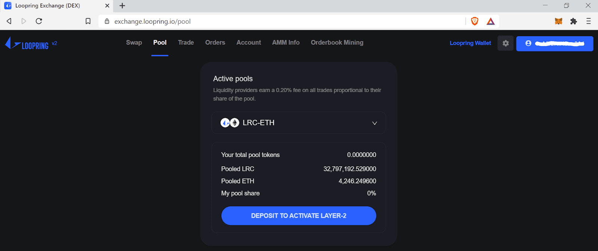This screenshot has width=598, height=251.
Task: Open the MetaMask fox extension
Action: tap(558, 21)
